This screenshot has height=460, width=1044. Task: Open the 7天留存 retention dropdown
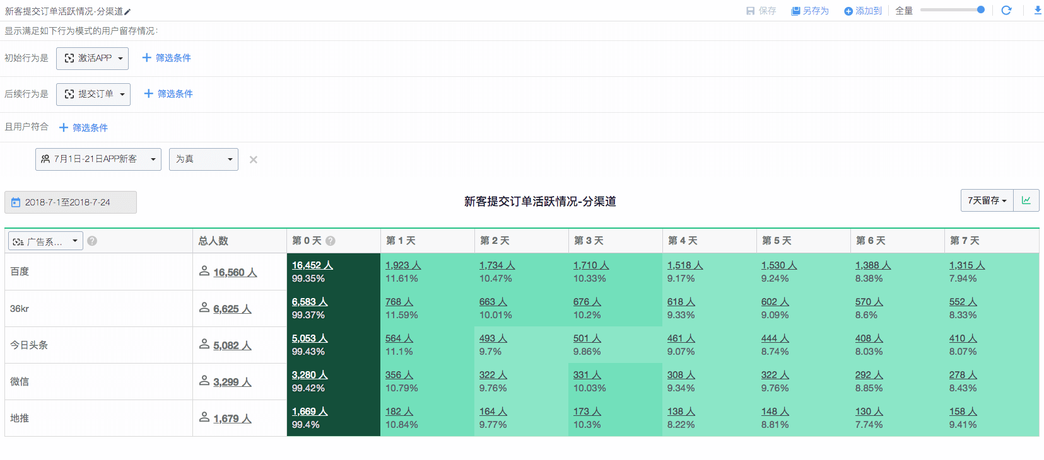(x=987, y=200)
